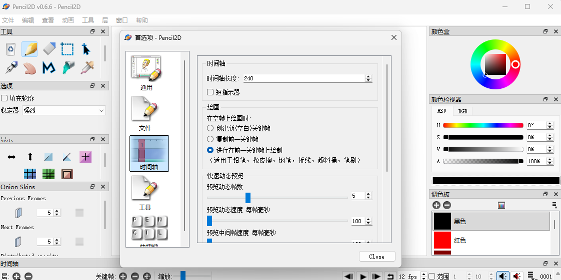Select the red color swatch
The image size is (561, 280).
[442, 240]
